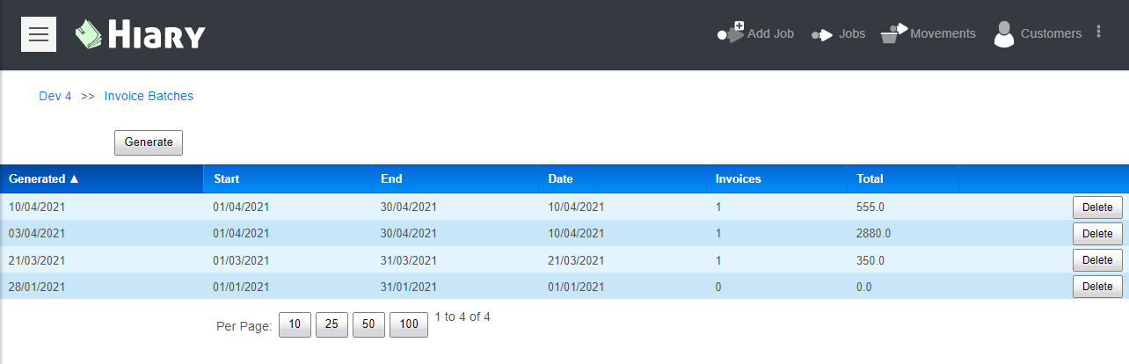This screenshot has width=1129, height=364.
Task: Delete the batch totaling 2880.0
Action: tap(1097, 234)
